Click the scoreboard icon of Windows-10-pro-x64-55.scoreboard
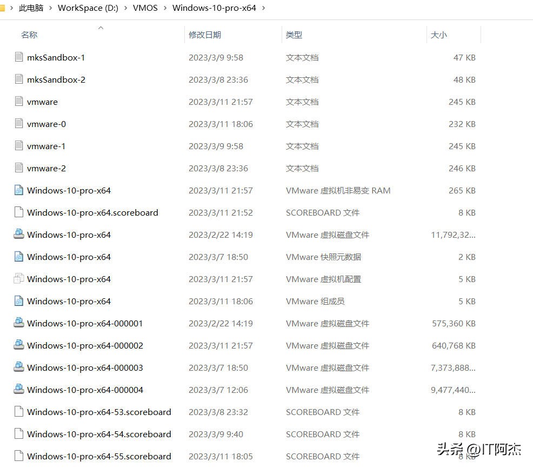The width and height of the screenshot is (533, 468). pos(19,456)
